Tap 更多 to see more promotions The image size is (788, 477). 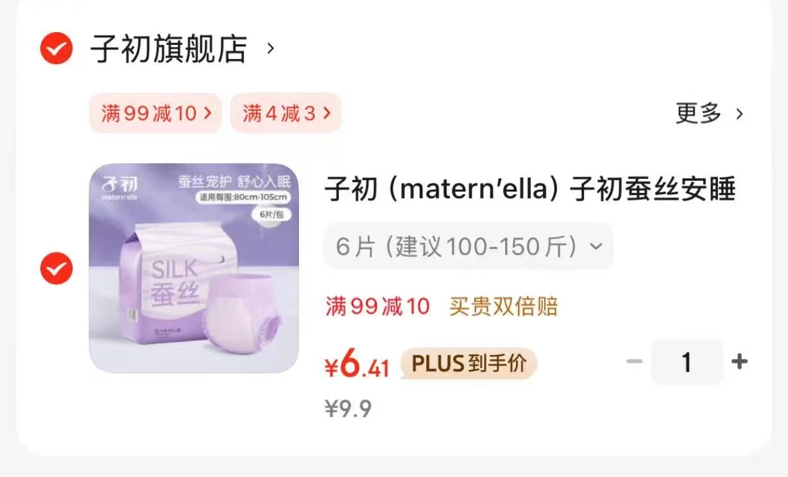pos(699,113)
